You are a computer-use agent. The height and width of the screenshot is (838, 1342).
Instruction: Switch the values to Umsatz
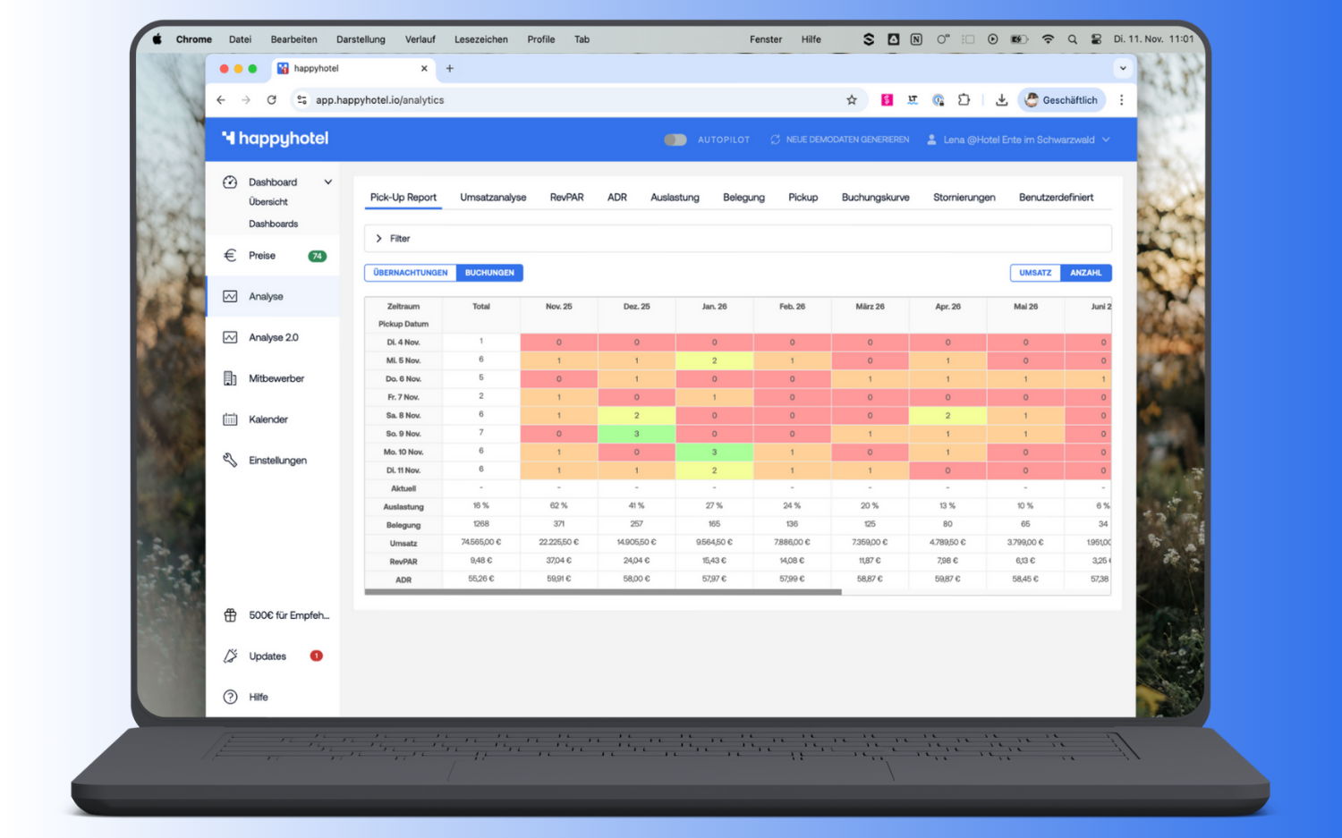point(1035,273)
